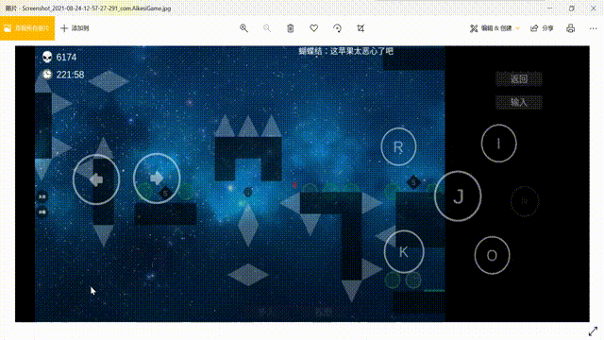Enter full screen with the diagonal arrows

point(593,331)
